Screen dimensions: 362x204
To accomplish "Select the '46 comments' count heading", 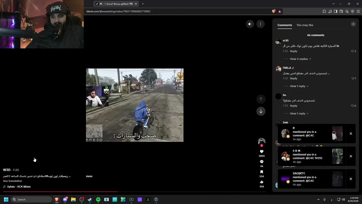I will point(316,35).
